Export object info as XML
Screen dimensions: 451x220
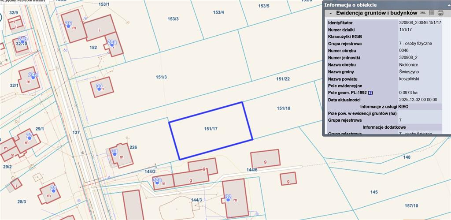click(423, 13)
